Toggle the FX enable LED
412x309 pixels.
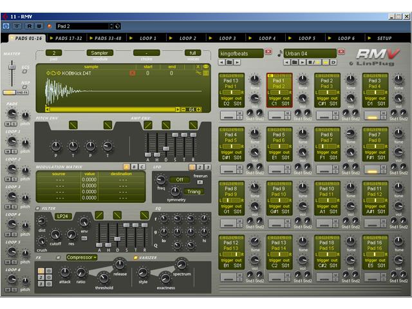(59, 257)
